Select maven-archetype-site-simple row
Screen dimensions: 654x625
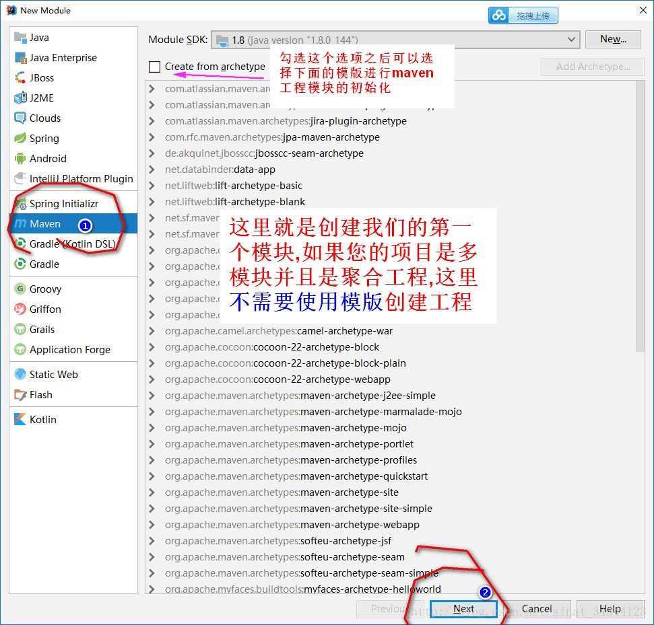coord(390,509)
